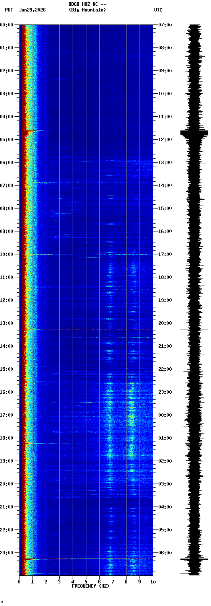Select the PDT axis '03:00' label
This screenshot has height=606, width=211.
tap(6, 94)
